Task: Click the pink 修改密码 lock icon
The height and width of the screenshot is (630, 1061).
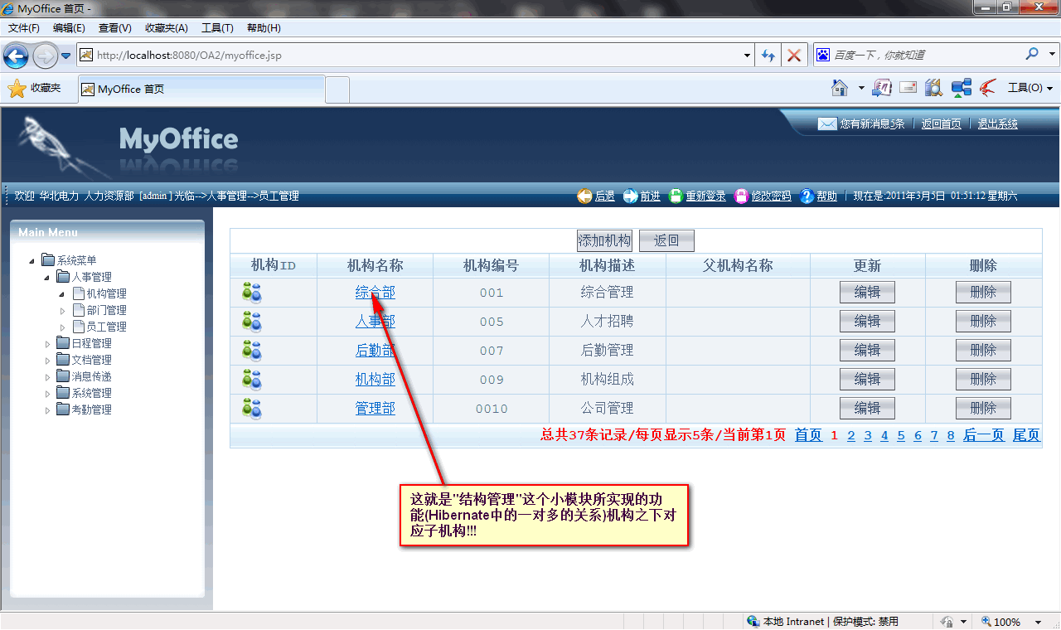Action: tap(742, 196)
